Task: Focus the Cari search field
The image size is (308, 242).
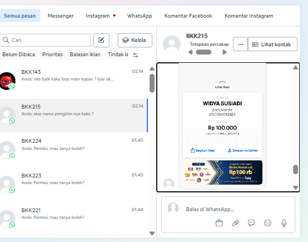Action: [x=45, y=40]
